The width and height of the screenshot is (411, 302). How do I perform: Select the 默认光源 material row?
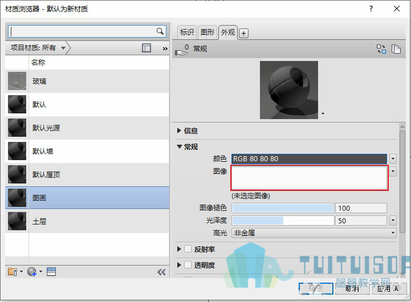click(87, 128)
